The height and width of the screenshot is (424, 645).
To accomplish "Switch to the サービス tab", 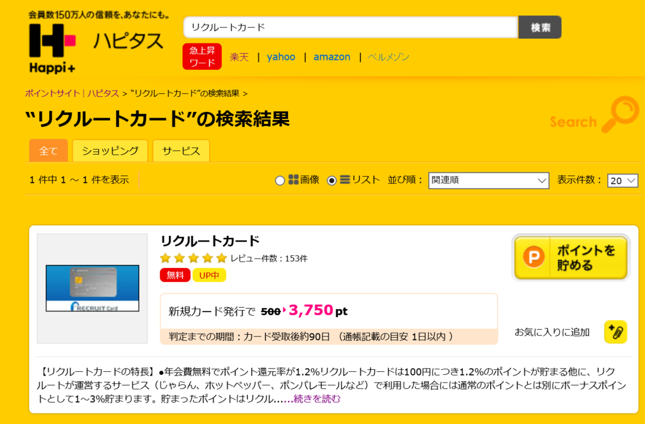I will [181, 151].
